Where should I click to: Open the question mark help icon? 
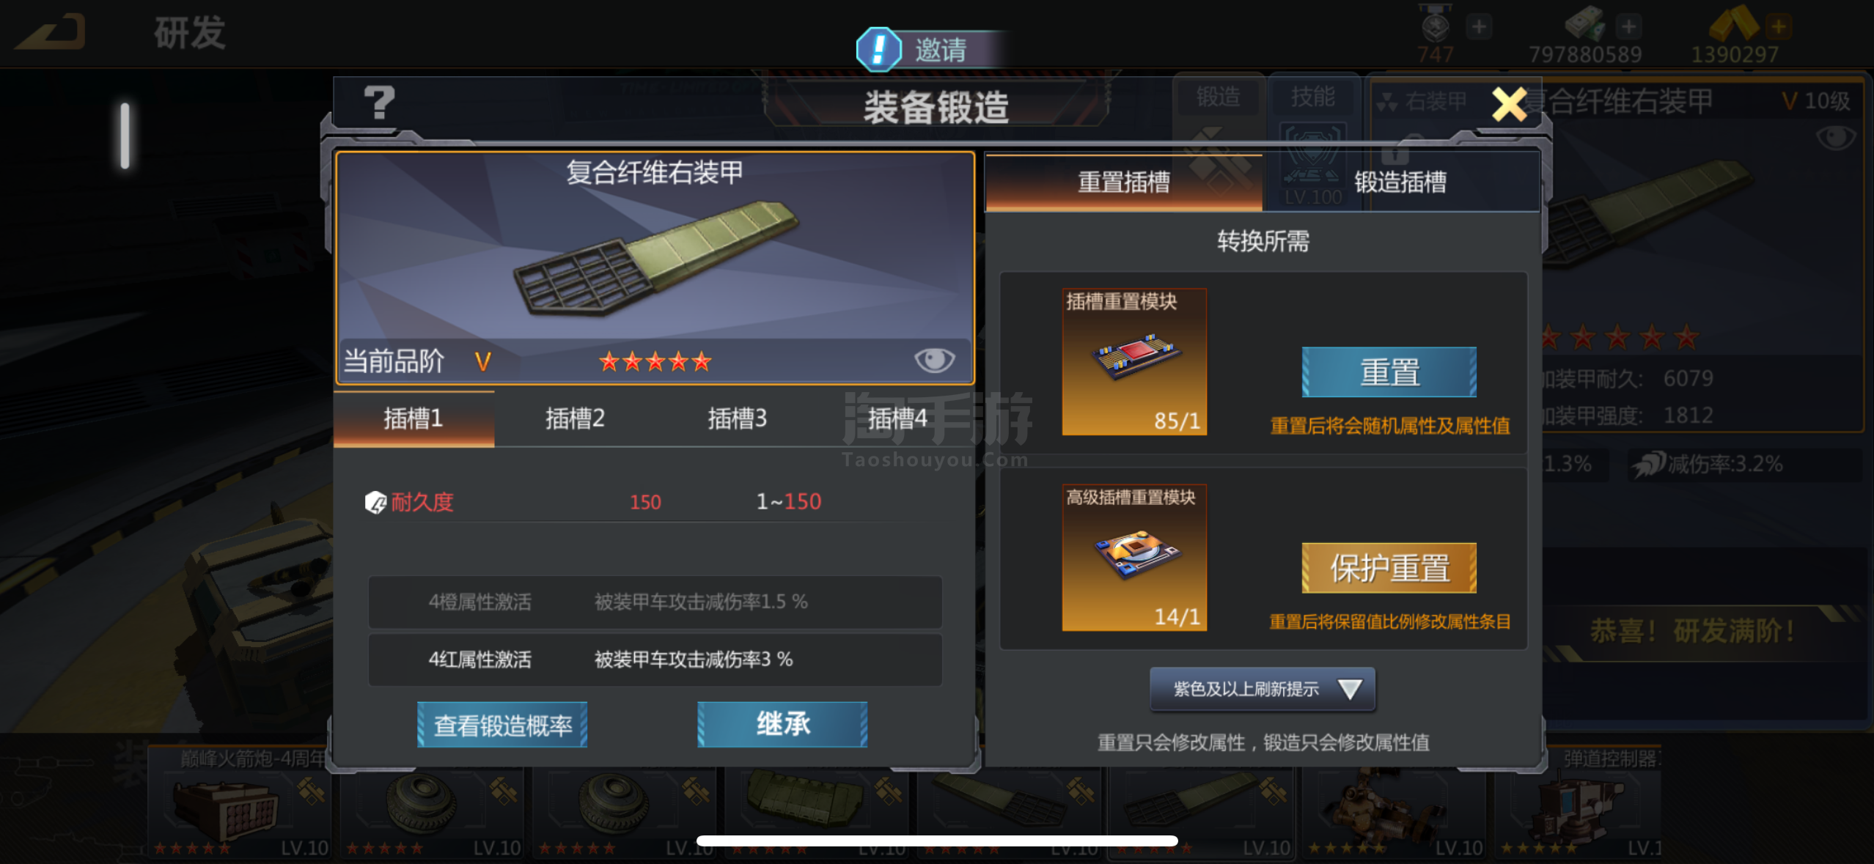click(379, 103)
